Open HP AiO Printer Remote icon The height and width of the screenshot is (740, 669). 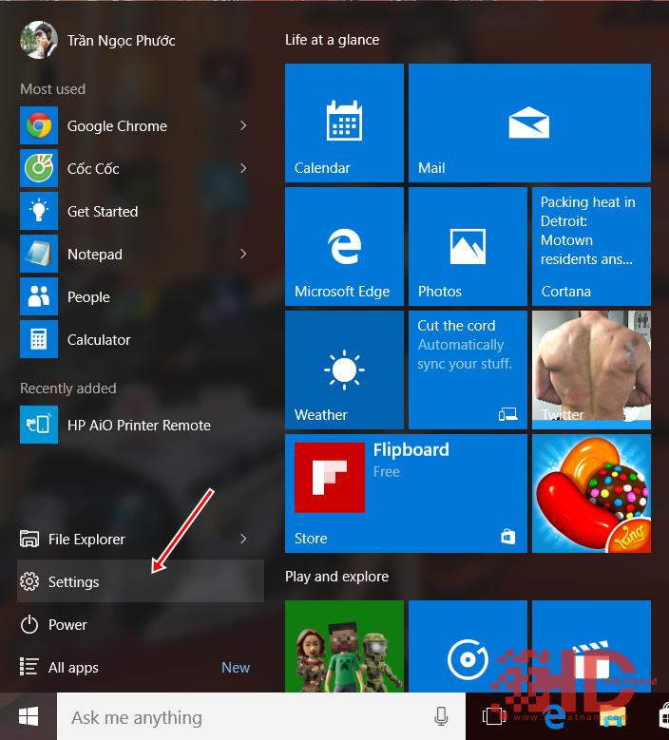point(39,425)
